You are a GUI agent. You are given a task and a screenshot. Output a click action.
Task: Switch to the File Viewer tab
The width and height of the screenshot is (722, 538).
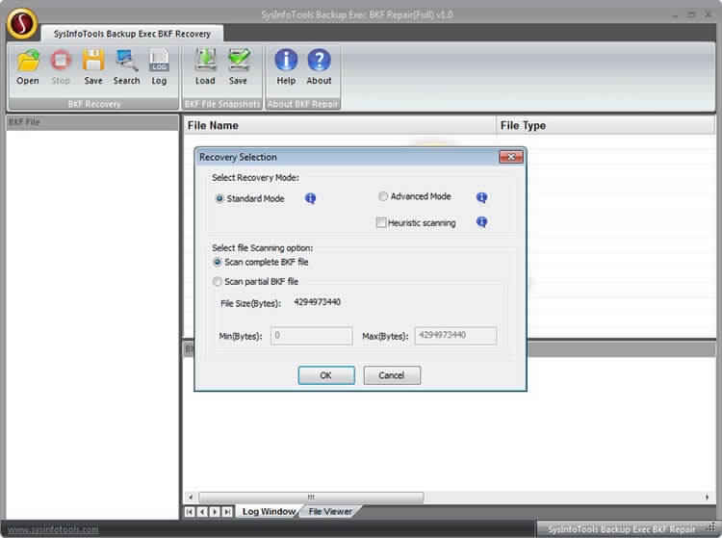[x=329, y=511]
